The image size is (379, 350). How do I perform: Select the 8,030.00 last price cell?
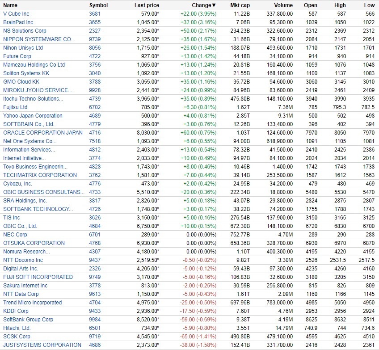pyautogui.click(x=148, y=133)
